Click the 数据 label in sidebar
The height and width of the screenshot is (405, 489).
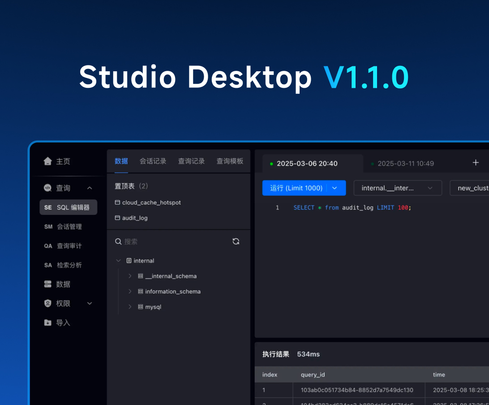click(x=63, y=284)
